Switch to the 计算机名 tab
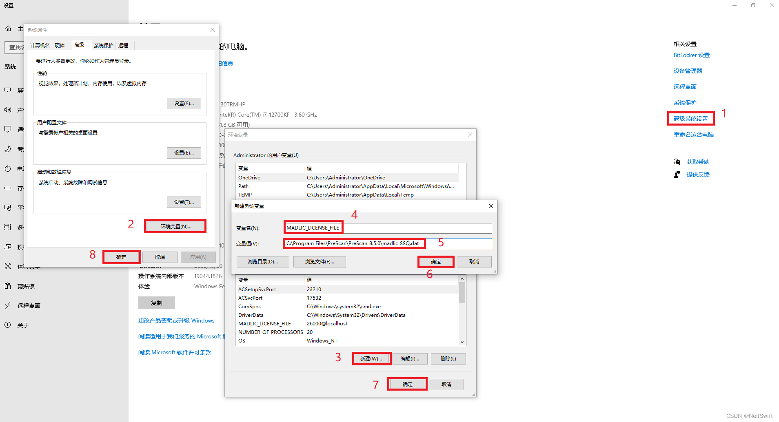The width and height of the screenshot is (779, 422). pos(40,46)
